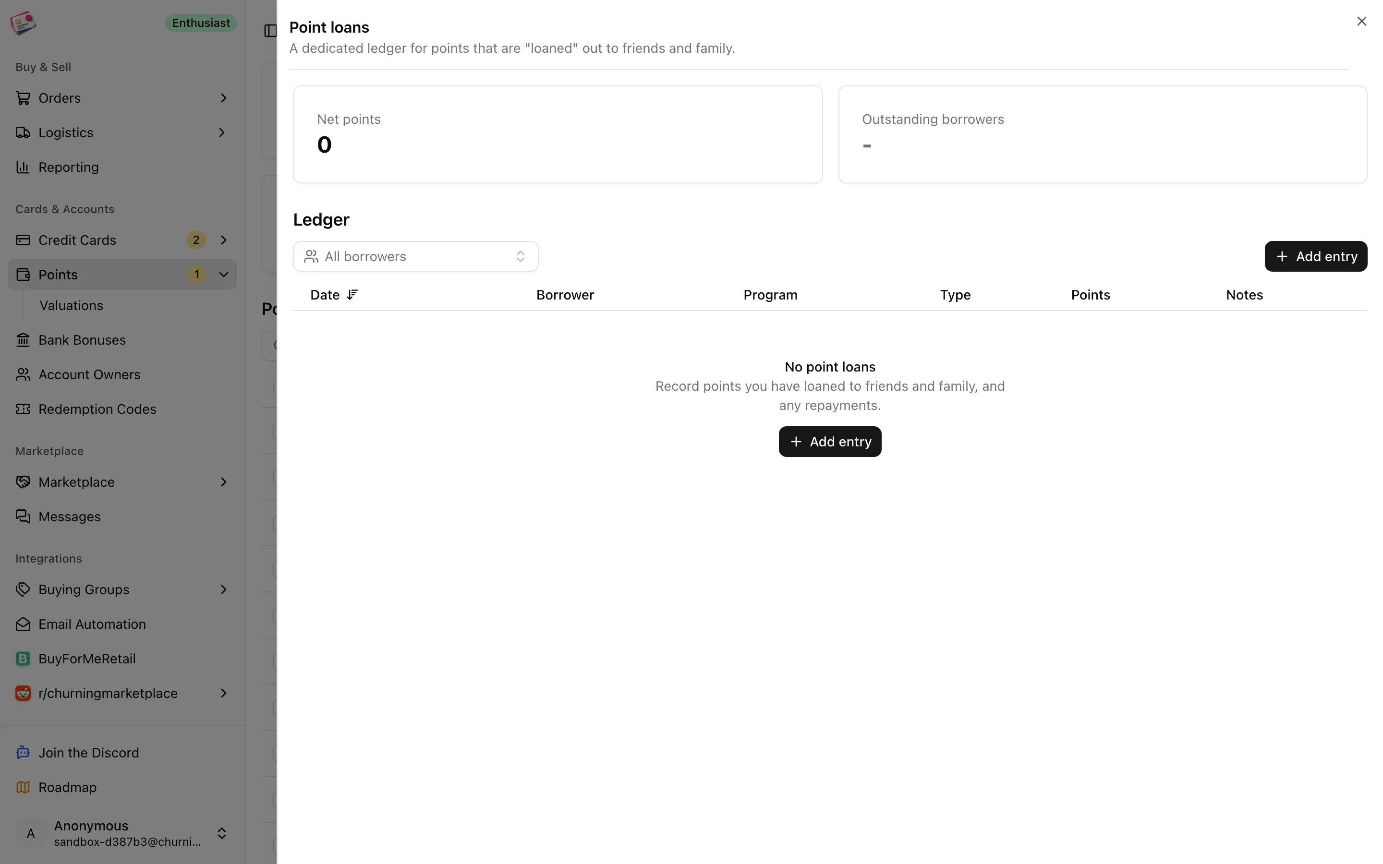The width and height of the screenshot is (1383, 864).
Task: Click the Account Owners people icon
Action: (x=23, y=374)
